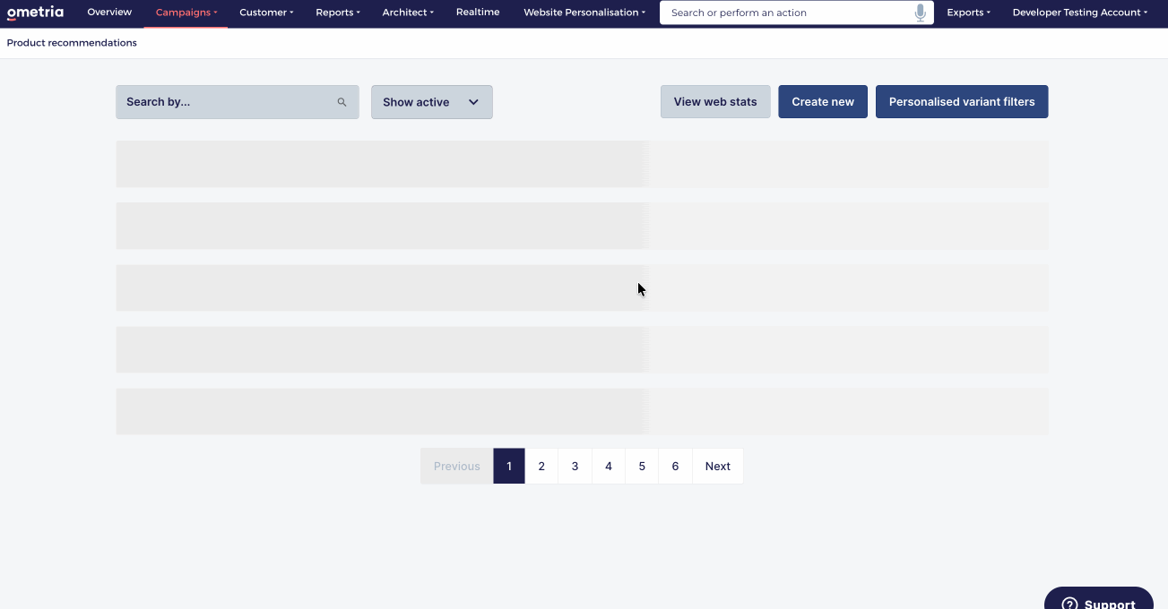Viewport: 1168px width, 609px height.
Task: Click the microphone icon in search bar
Action: point(920,13)
